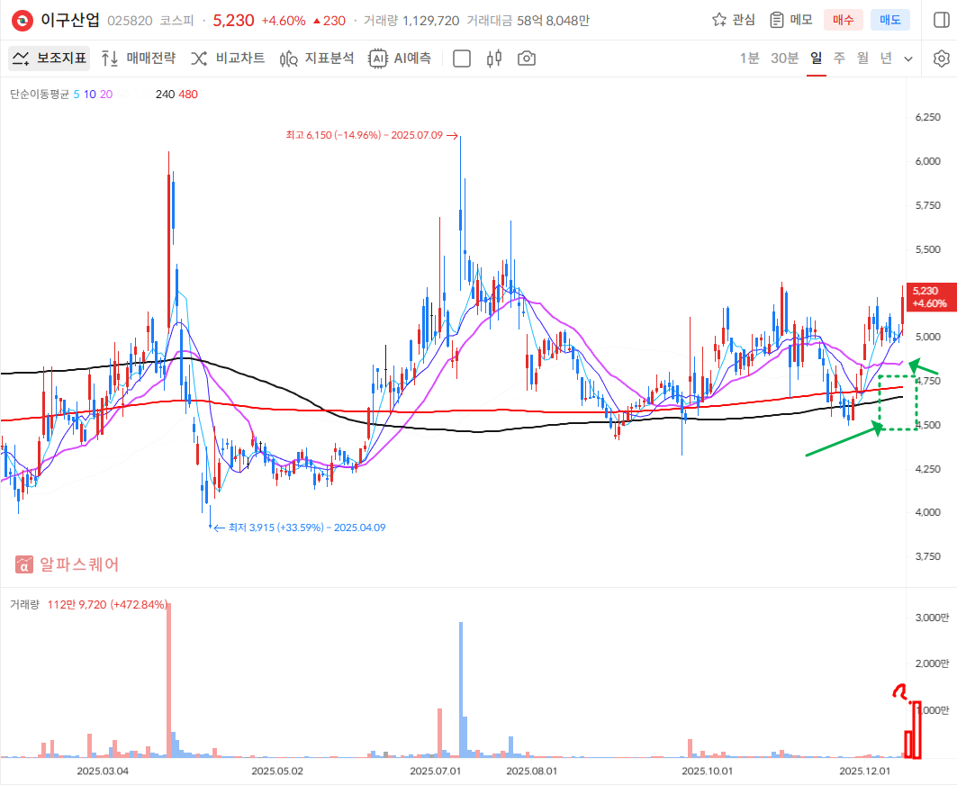Toggle the 480-day moving average legend
The width and height of the screenshot is (957, 785).
(x=188, y=95)
